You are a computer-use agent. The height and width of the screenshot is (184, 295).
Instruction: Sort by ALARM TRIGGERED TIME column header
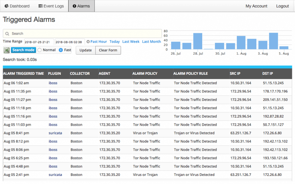tap(24, 74)
